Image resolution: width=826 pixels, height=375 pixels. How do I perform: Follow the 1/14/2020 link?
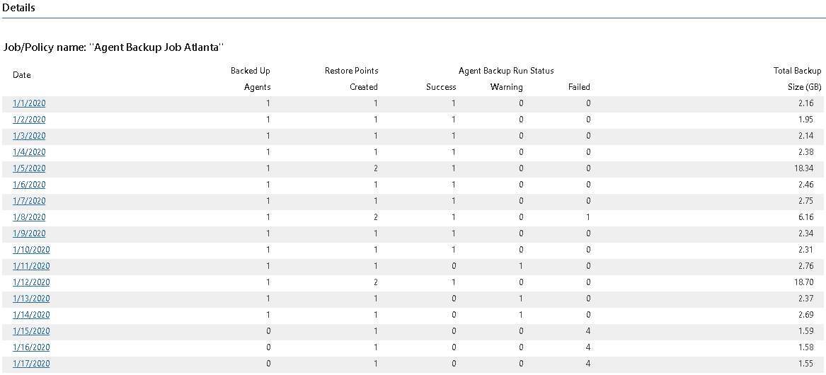click(x=31, y=315)
